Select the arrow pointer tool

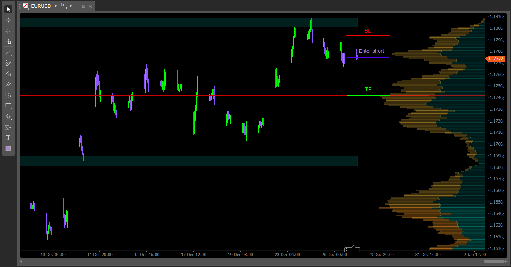(8, 10)
